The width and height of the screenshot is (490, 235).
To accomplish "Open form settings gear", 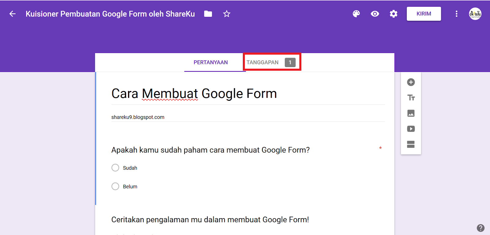I will 394,14.
